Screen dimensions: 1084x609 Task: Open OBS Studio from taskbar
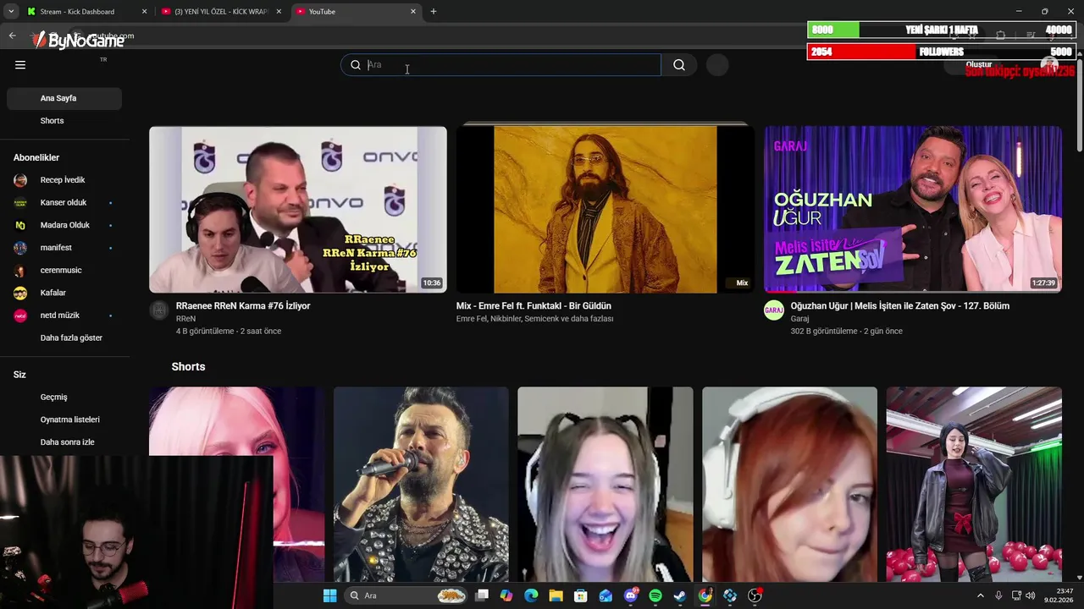[755, 595]
